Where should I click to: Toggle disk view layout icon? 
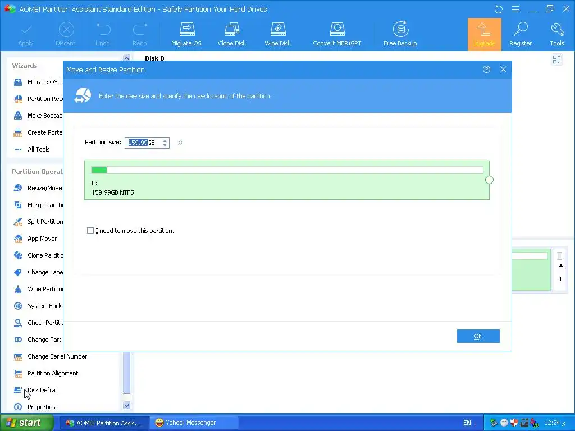pos(556,59)
